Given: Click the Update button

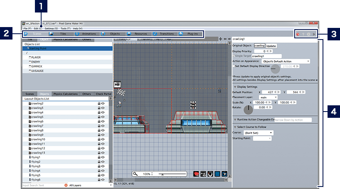Looking at the screenshot, I should pyautogui.click(x=271, y=46).
